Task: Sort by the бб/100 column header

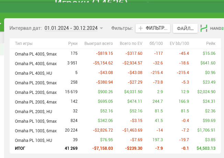Action: [x=156, y=43]
